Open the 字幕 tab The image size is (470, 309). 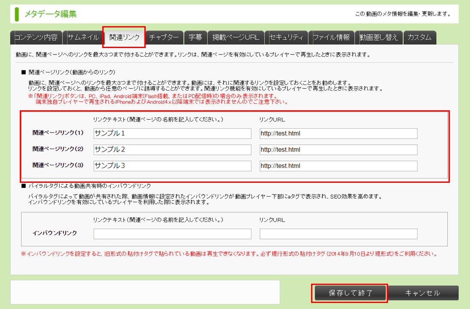click(195, 37)
